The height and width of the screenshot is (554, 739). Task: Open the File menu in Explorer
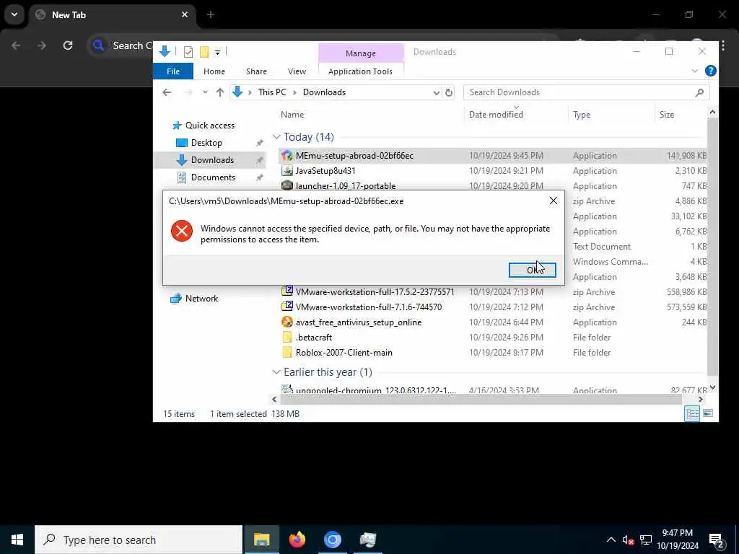173,71
